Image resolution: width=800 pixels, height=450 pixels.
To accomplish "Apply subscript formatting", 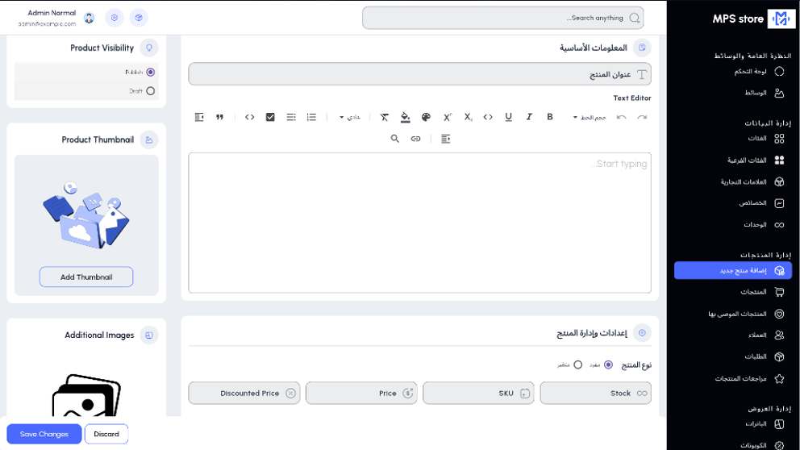I will [468, 117].
